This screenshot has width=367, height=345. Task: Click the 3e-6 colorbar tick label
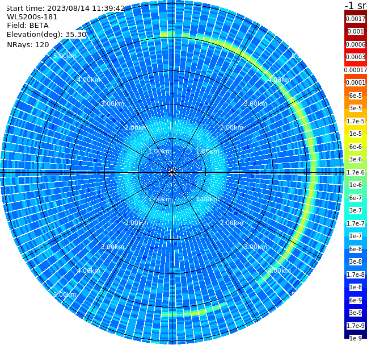click(x=356, y=159)
